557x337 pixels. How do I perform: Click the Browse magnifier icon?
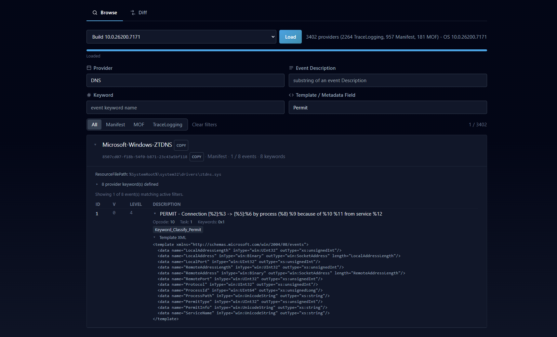pos(95,13)
